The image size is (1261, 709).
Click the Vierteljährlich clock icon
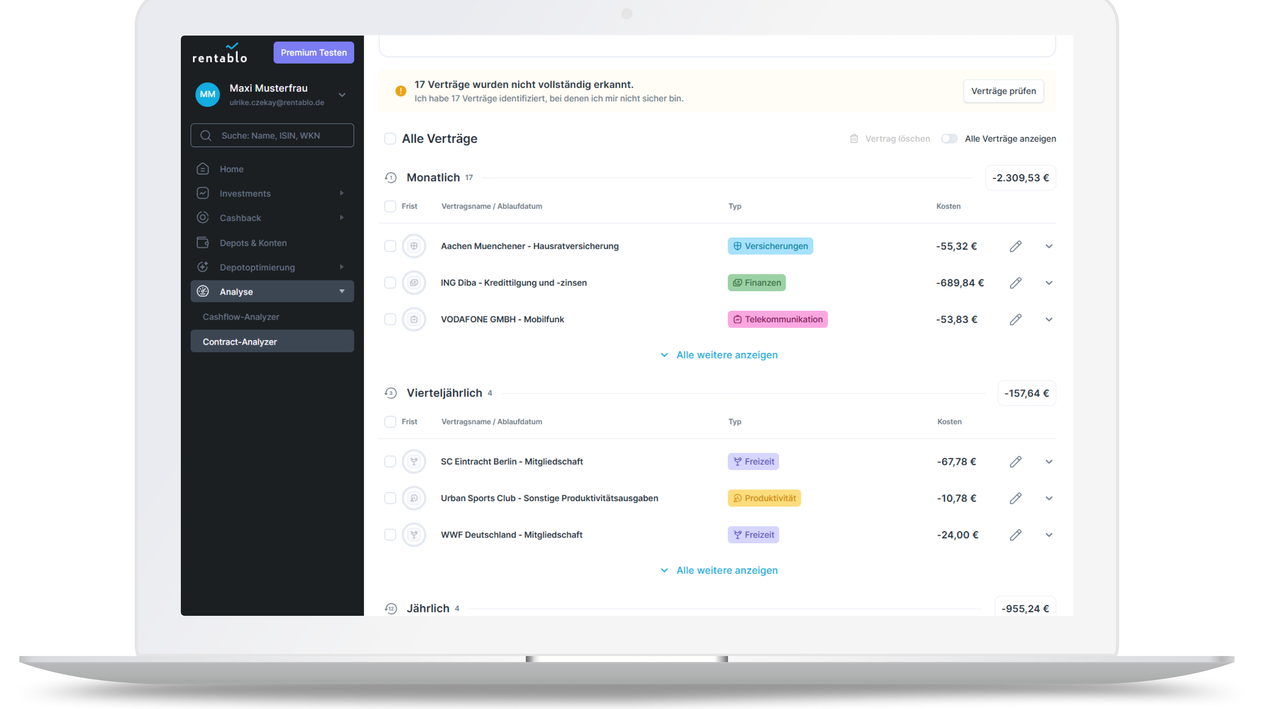tap(390, 393)
